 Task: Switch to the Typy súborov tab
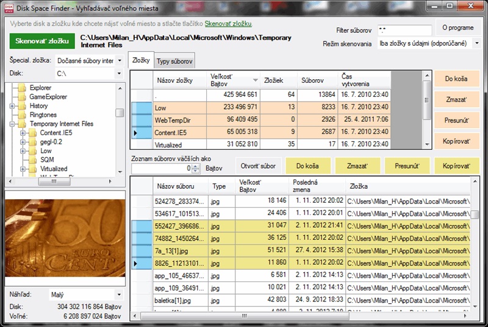174,62
